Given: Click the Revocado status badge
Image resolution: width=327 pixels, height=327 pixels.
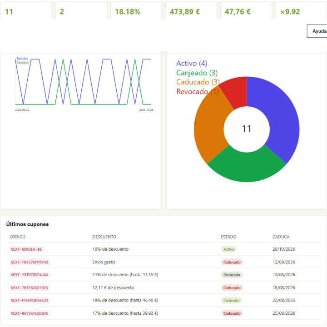Looking at the screenshot, I should pos(232,275).
